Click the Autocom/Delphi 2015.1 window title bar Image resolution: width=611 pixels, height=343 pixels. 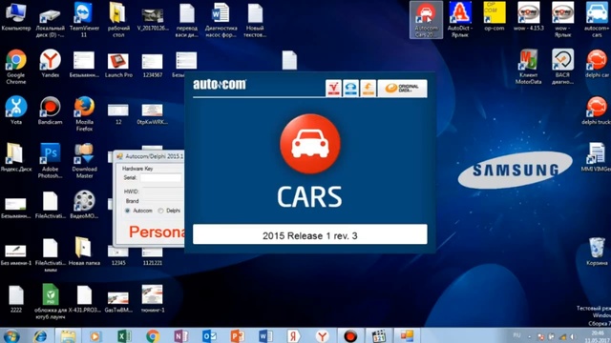(x=150, y=156)
